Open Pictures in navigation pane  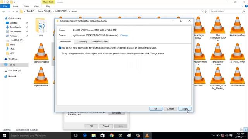(x=14, y=36)
